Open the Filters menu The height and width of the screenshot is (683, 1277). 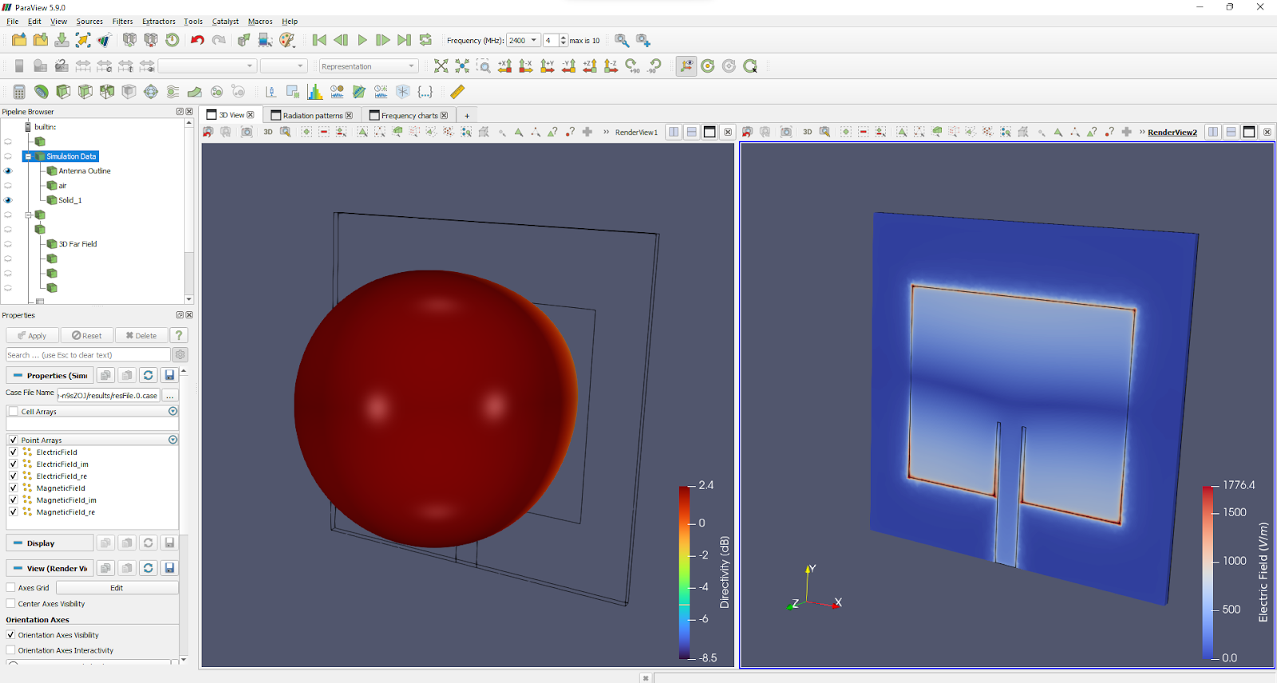122,22
